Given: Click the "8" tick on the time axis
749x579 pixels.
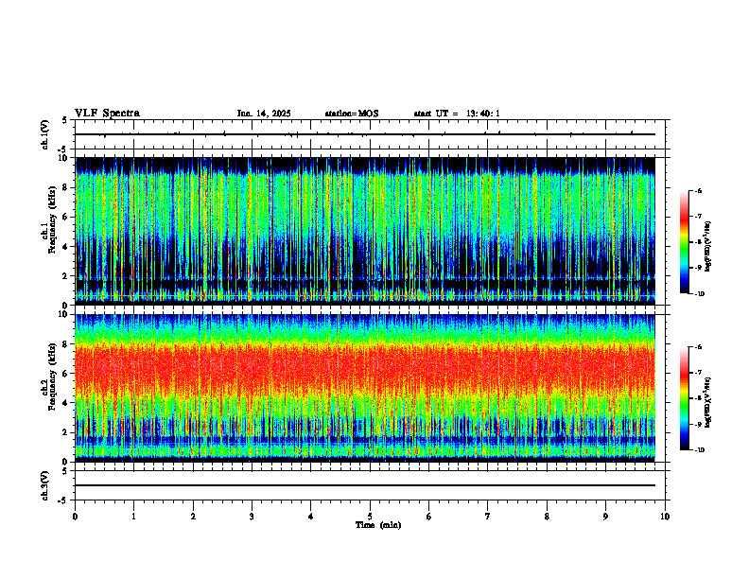Looking at the screenshot, I should (x=547, y=517).
